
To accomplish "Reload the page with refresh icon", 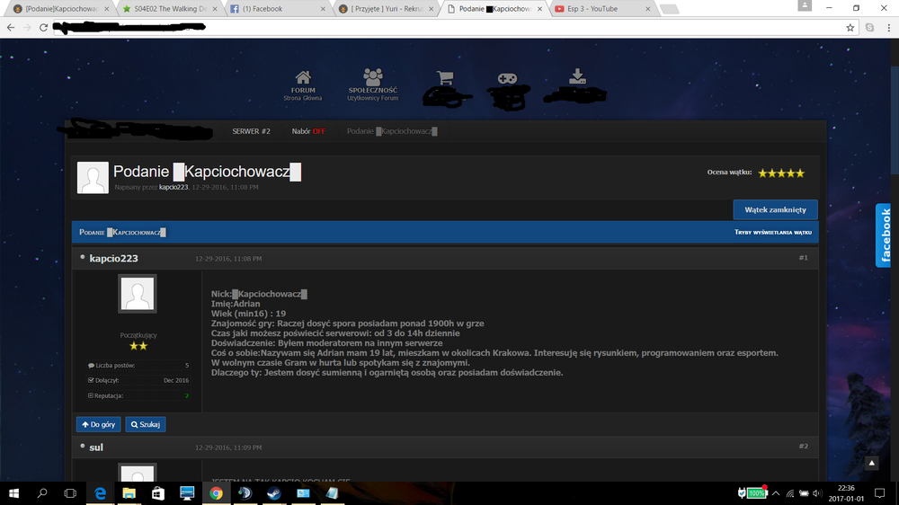I will tap(43, 27).
